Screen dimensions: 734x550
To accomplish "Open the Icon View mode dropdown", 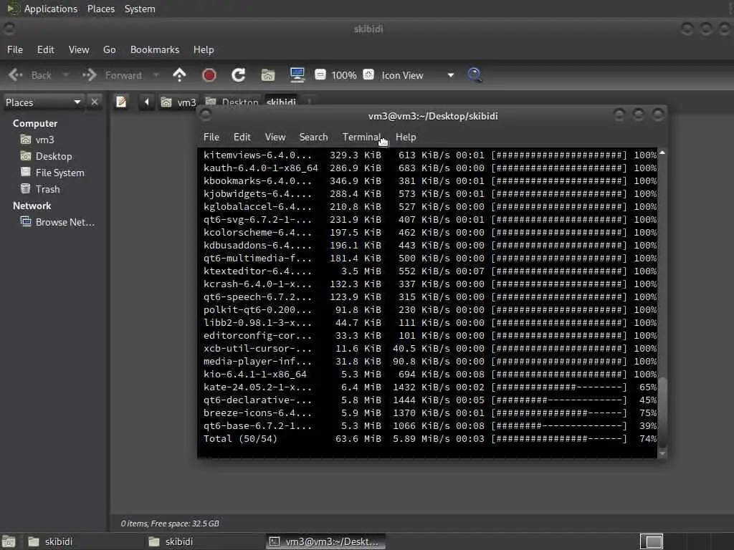I will (418, 75).
